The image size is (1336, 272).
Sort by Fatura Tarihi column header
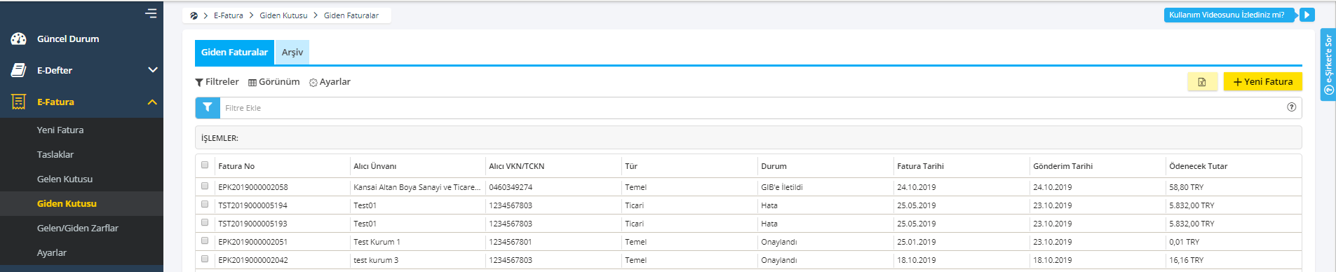tap(920, 166)
